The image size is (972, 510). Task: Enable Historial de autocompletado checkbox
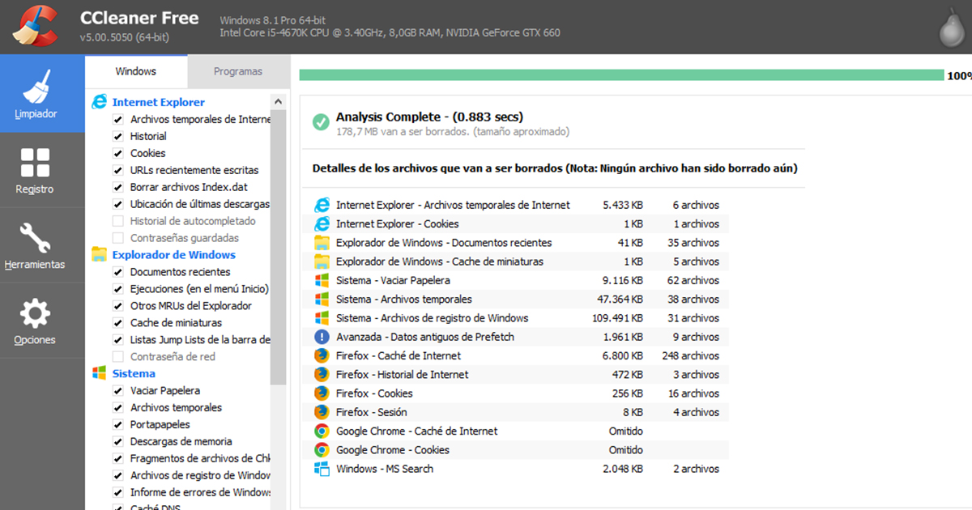[x=117, y=221]
